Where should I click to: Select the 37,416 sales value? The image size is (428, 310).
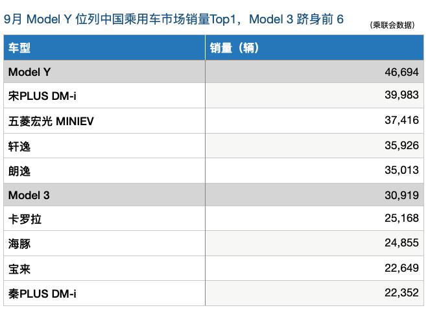tap(401, 121)
